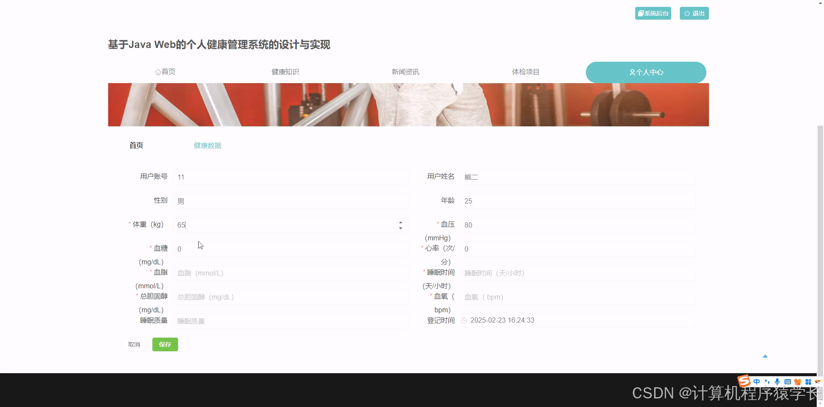Viewport: 824px width, 407px height.
Task: Select the microphone voice input icon in Sogou bar
Action: pos(777,381)
